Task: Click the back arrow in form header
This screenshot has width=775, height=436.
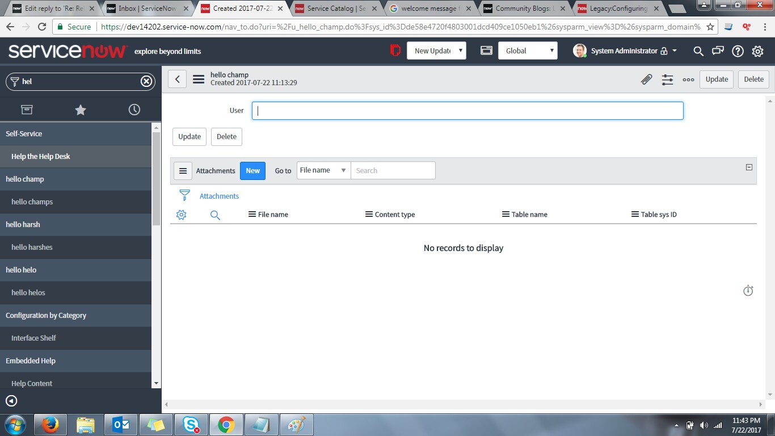Action: pyautogui.click(x=177, y=79)
